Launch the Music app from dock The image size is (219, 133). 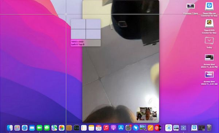(106, 128)
